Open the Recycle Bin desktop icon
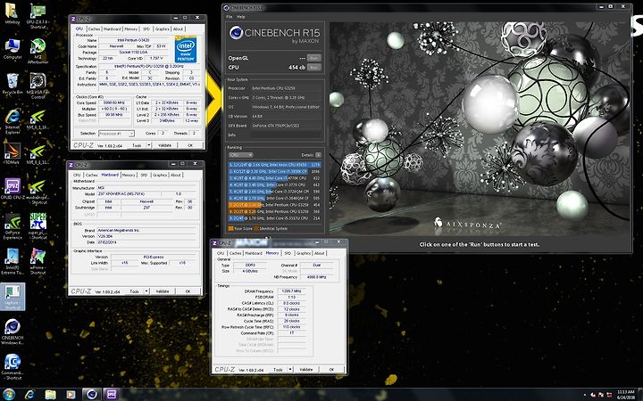The width and height of the screenshot is (643, 401). 13,84
